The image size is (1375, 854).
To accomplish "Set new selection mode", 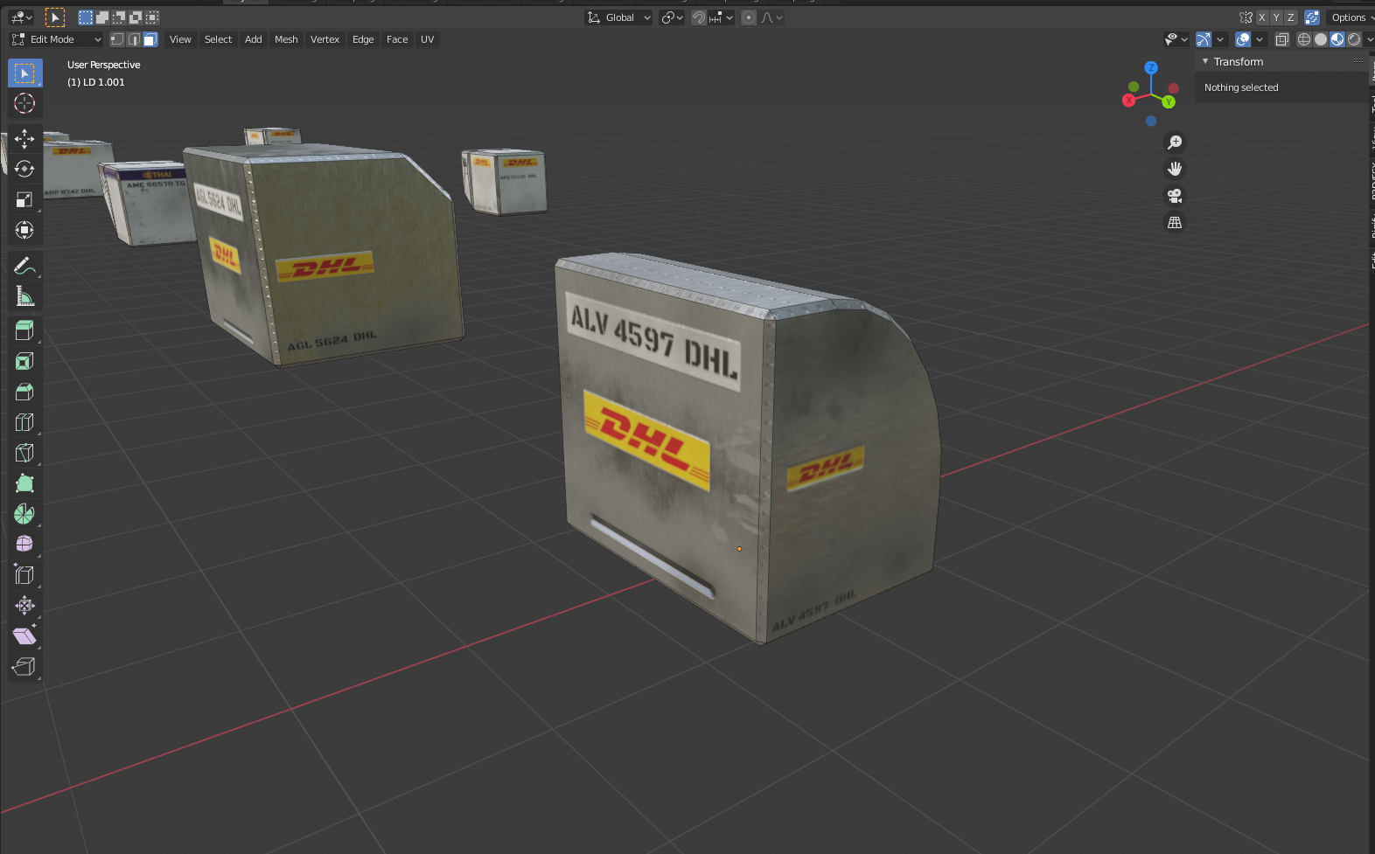I will click(86, 17).
